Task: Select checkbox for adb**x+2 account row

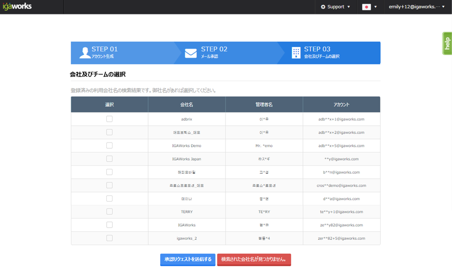Action: pos(109,132)
